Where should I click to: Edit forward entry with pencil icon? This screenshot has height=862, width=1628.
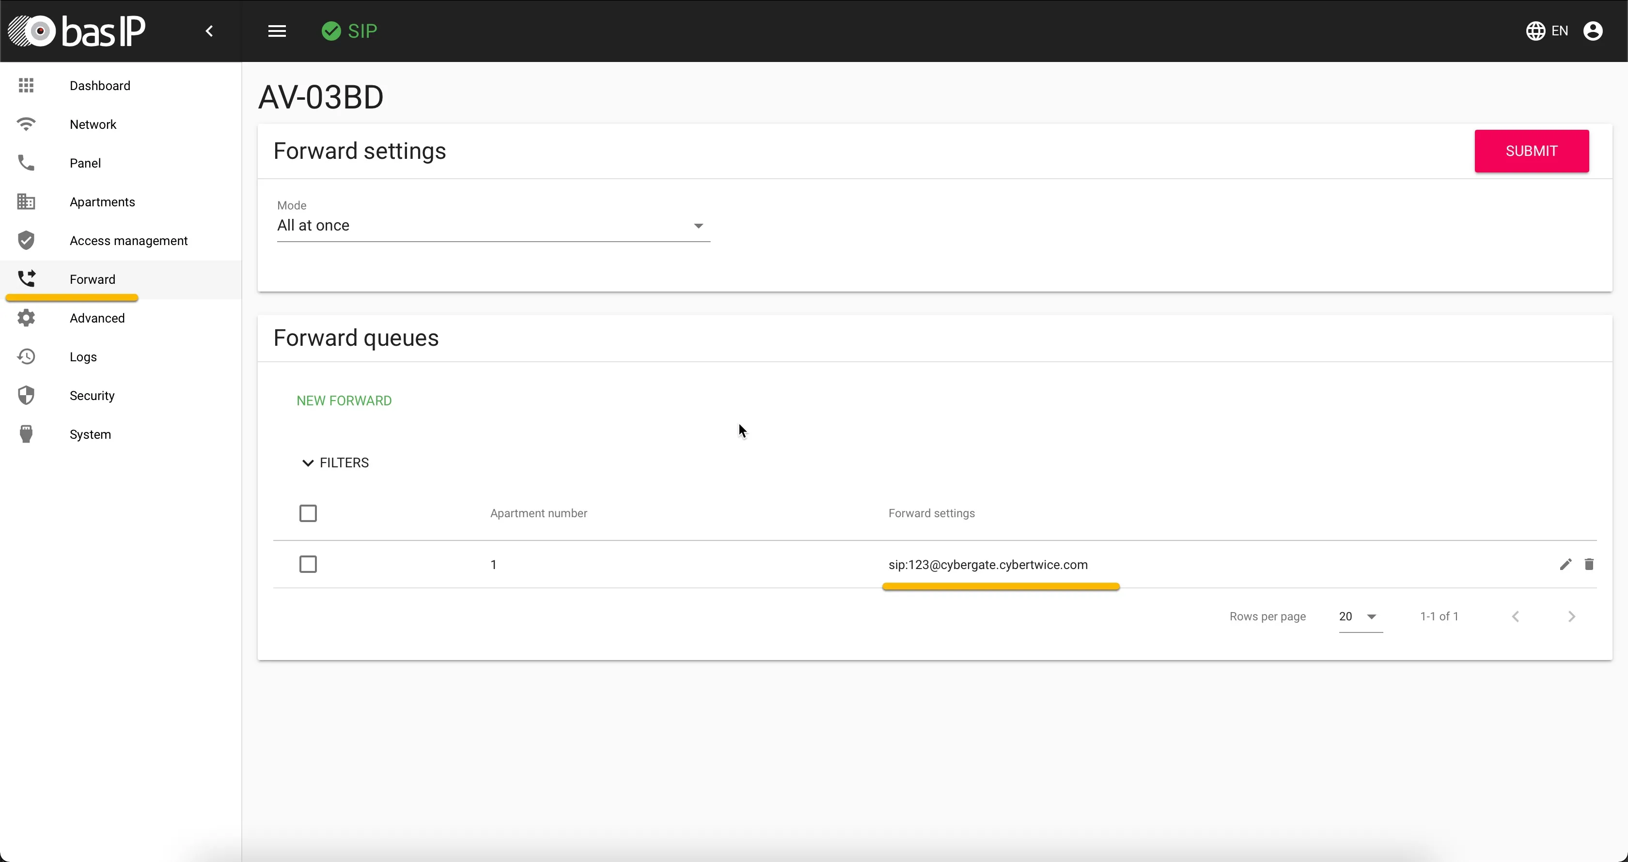click(x=1565, y=565)
